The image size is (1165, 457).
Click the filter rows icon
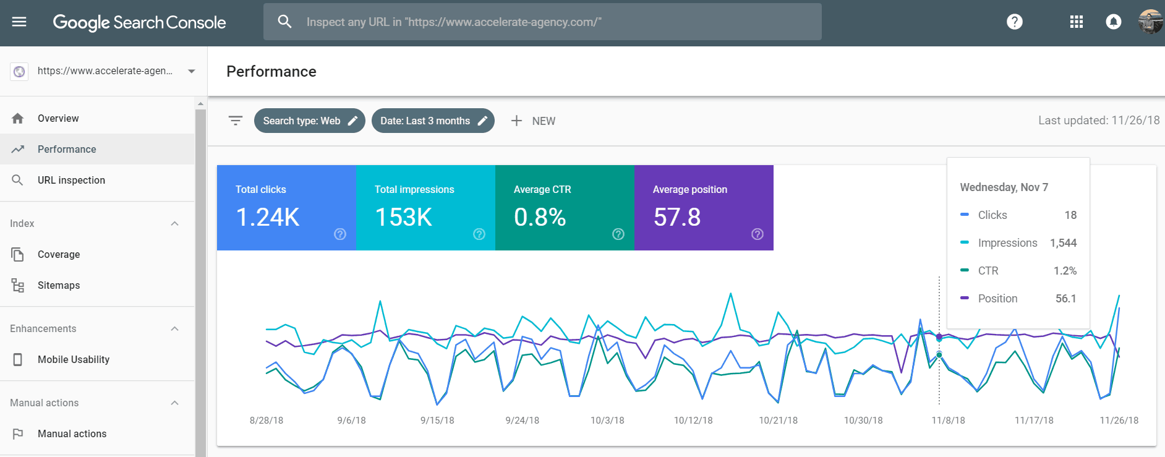pos(235,121)
